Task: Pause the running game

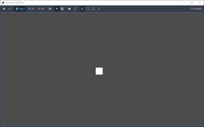Action: [4, 9]
